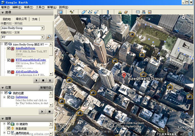Play the places tour button
195x136 pixels.
(x=42, y=112)
